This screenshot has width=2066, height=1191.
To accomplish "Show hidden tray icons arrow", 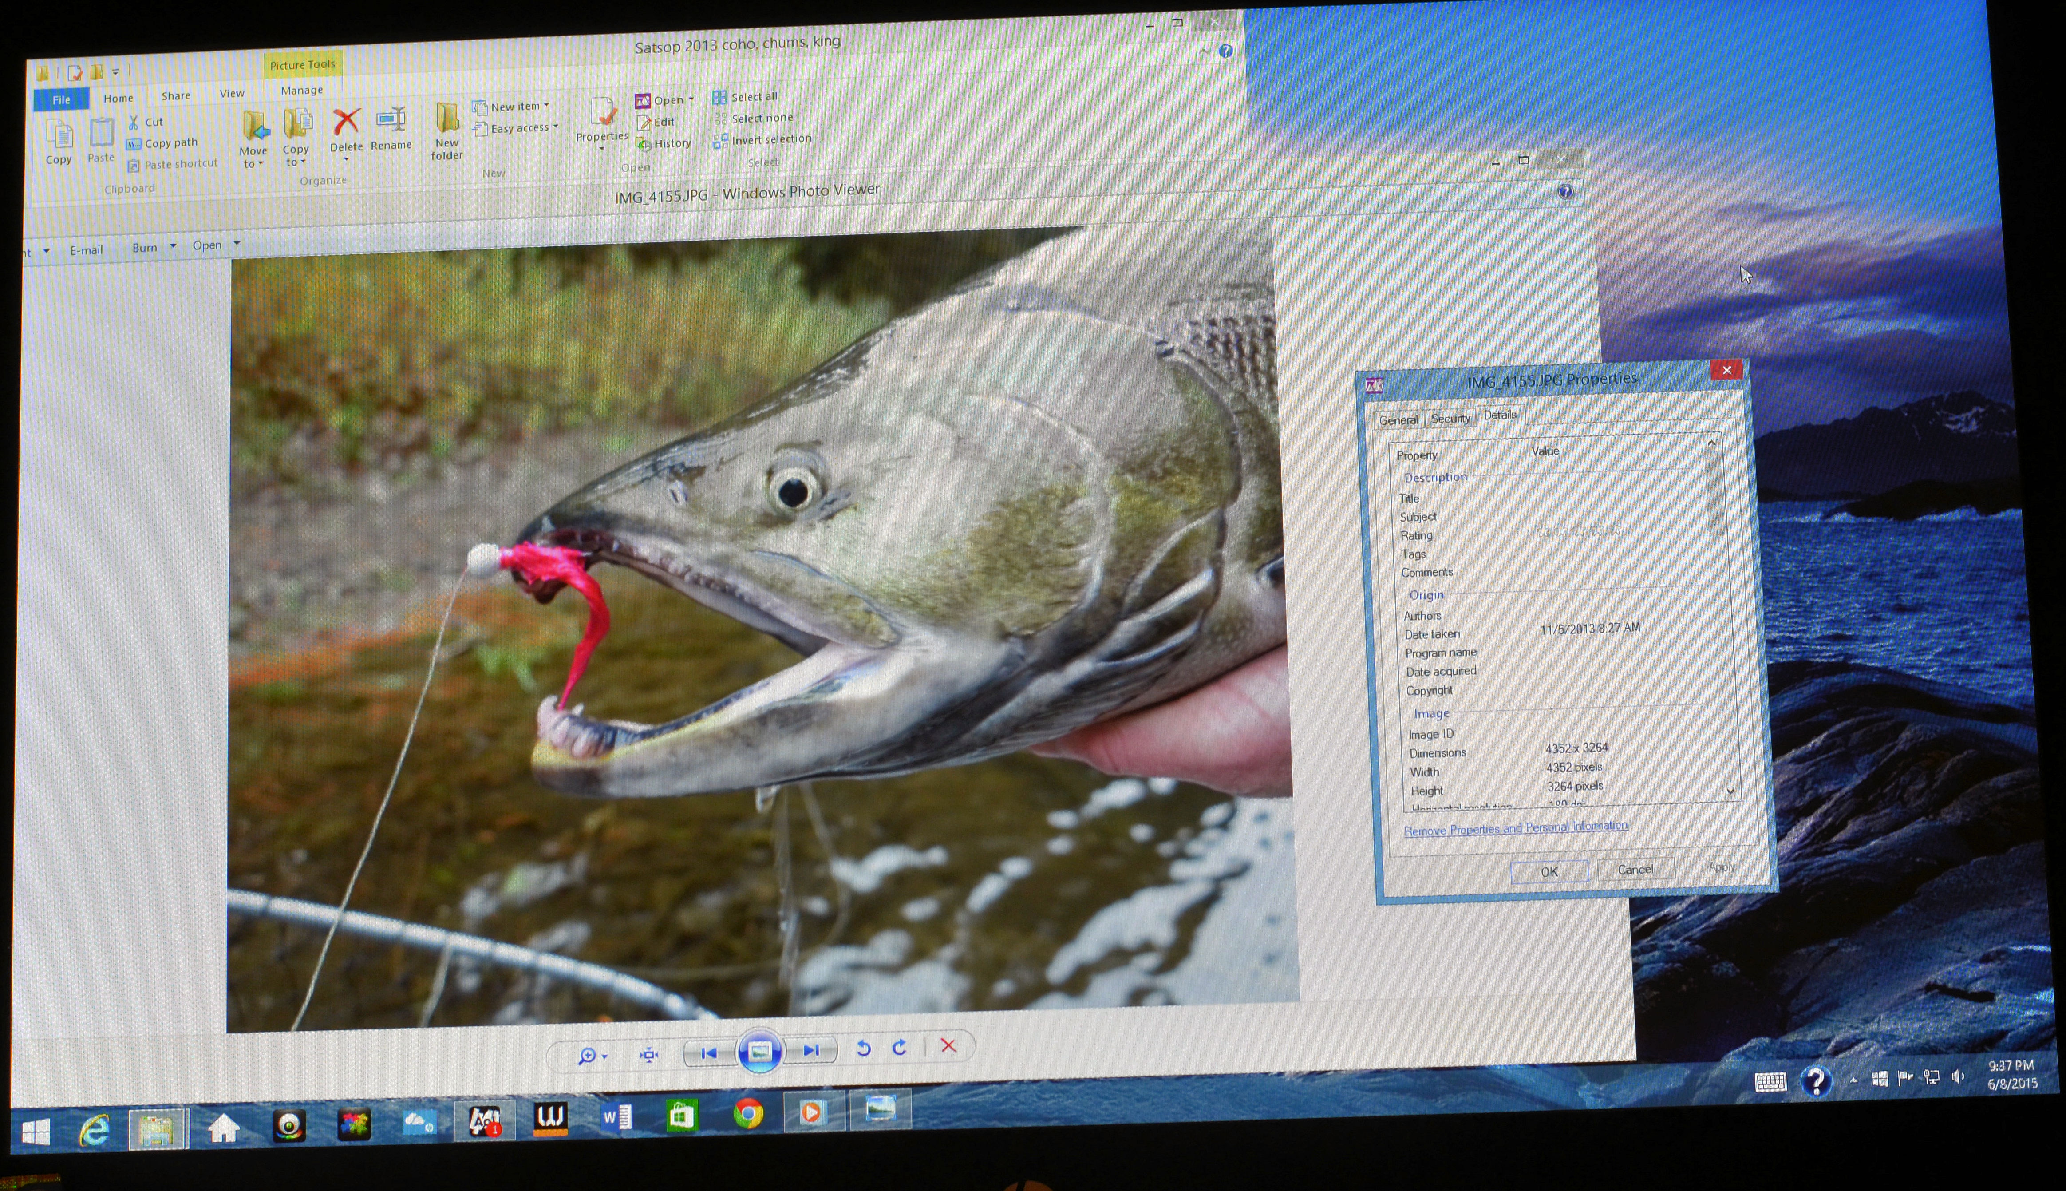I will pyautogui.click(x=1853, y=1080).
